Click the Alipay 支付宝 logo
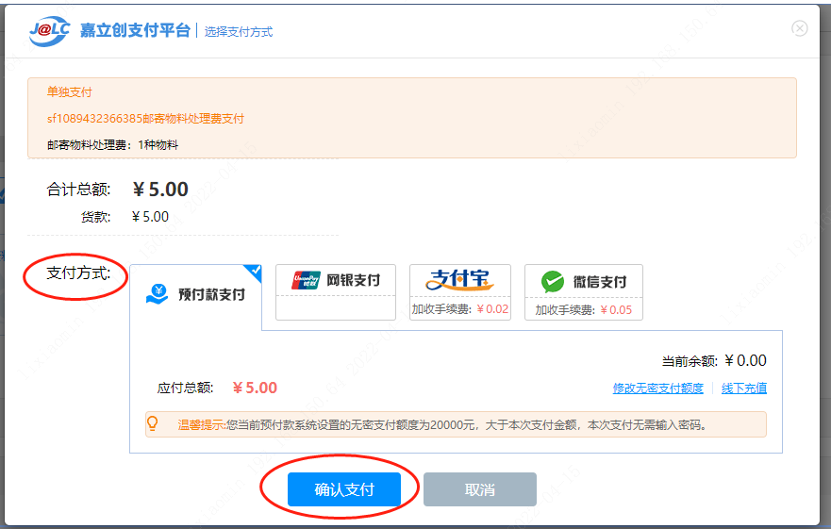This screenshot has width=831, height=529. 459,280
